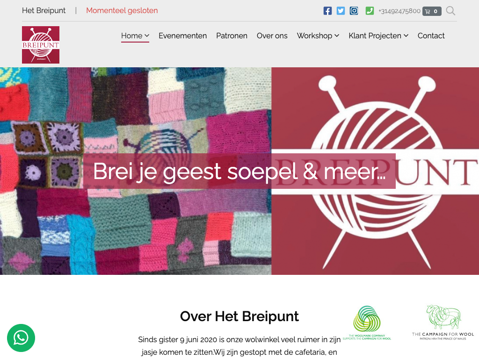Open the Campaign for Wool sheep logo

point(443,322)
